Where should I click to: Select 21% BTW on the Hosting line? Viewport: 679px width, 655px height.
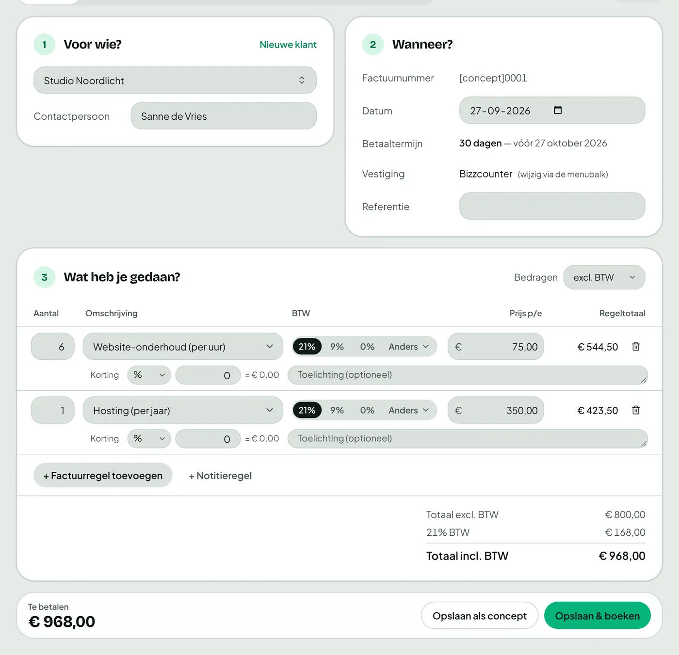point(307,410)
